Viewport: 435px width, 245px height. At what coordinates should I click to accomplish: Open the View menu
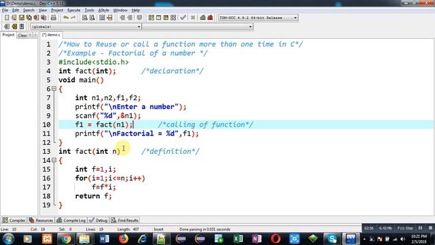pos(43,10)
